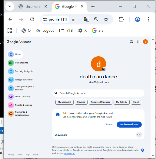Click the search magnifier icon in search box
The width and height of the screenshot is (156, 159).
coord(56,93)
